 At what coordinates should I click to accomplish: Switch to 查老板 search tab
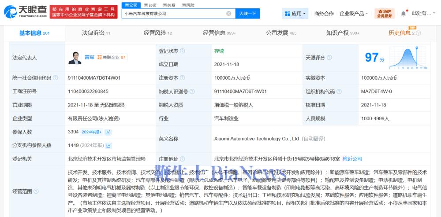pyautogui.click(x=150, y=5)
